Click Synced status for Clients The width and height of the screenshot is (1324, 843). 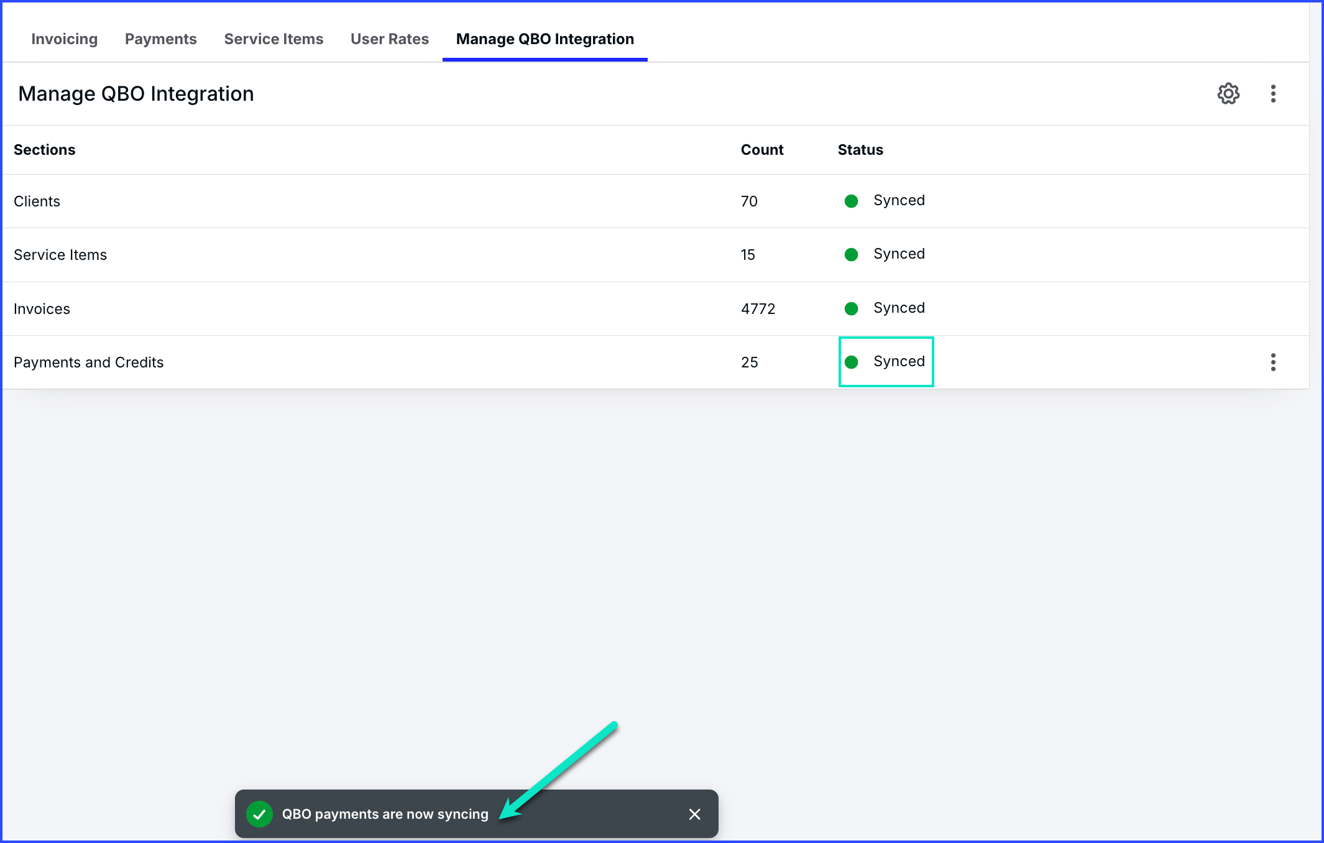coord(885,201)
